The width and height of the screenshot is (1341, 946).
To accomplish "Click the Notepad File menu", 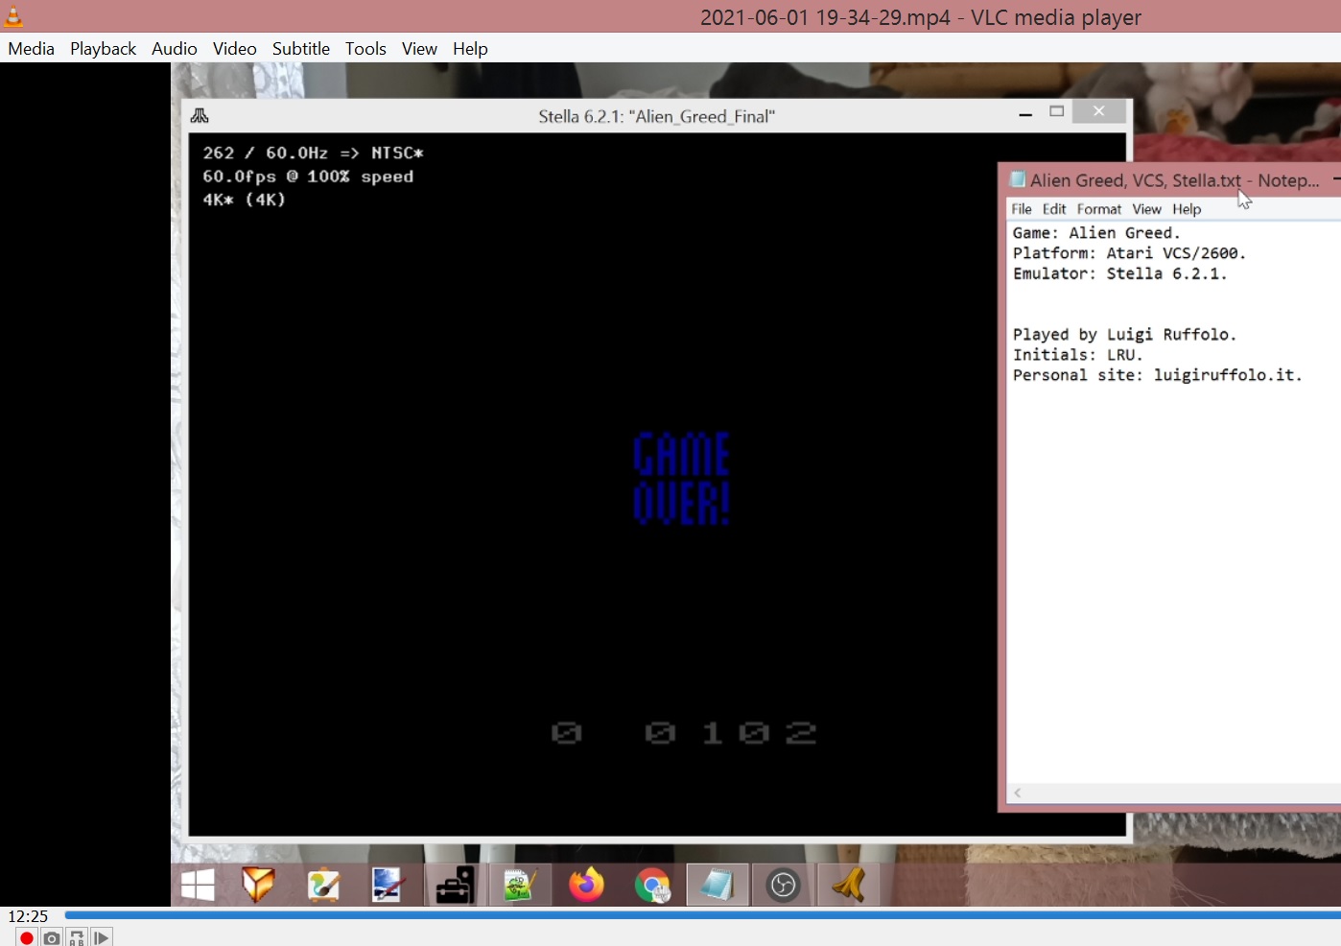I will 1022,209.
